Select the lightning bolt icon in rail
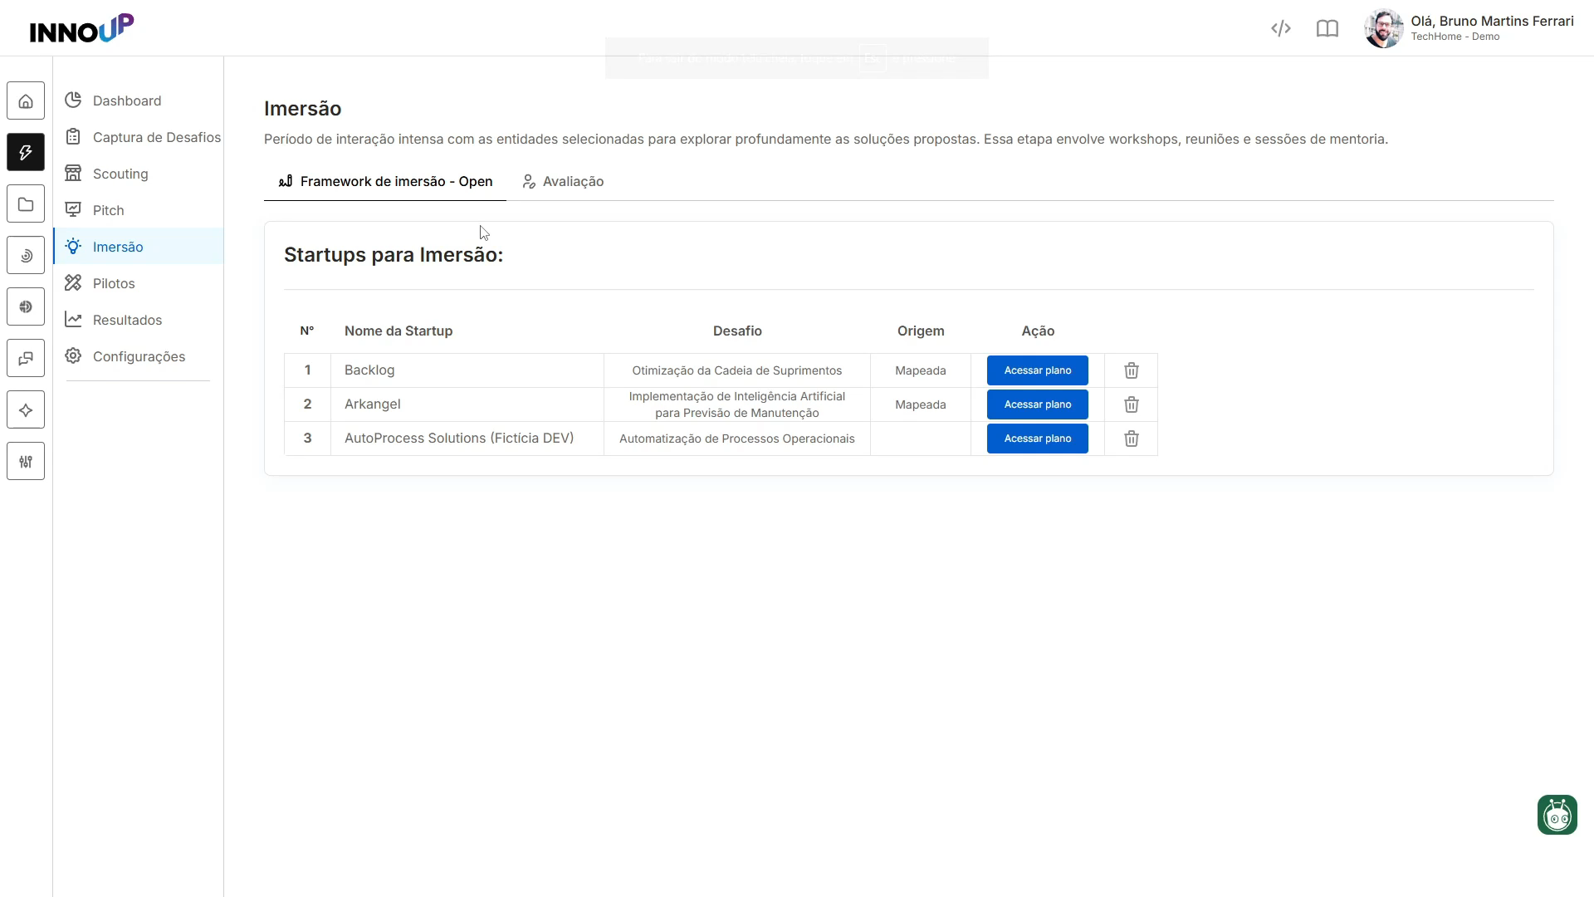1594x897 pixels. tap(26, 153)
